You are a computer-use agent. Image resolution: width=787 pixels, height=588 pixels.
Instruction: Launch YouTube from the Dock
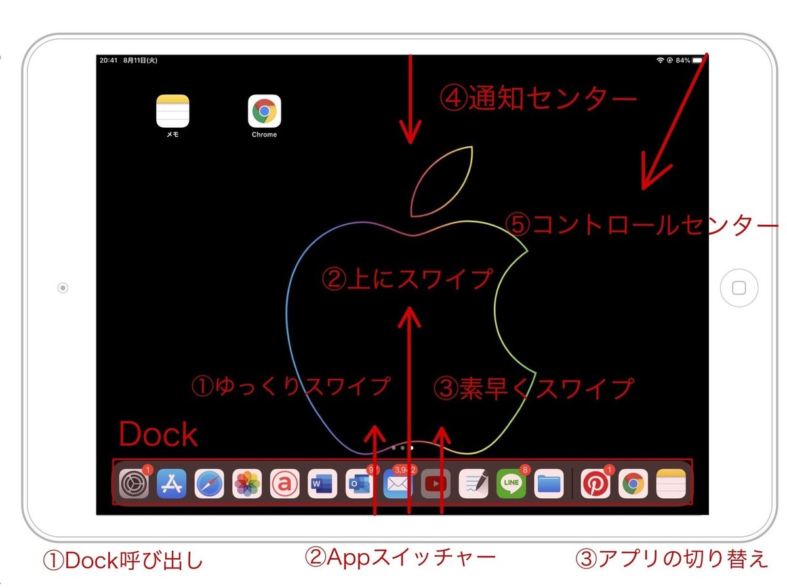pos(435,484)
